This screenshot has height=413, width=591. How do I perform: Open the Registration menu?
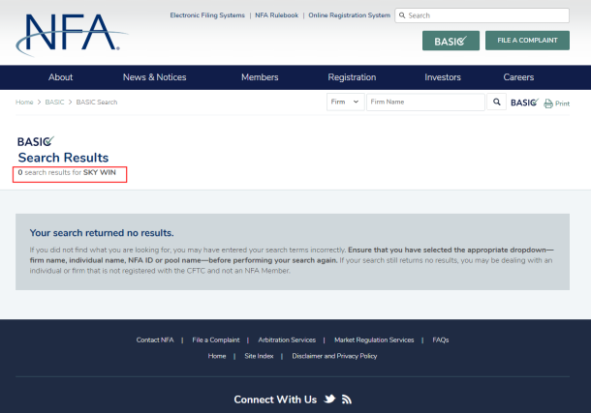pyautogui.click(x=352, y=77)
